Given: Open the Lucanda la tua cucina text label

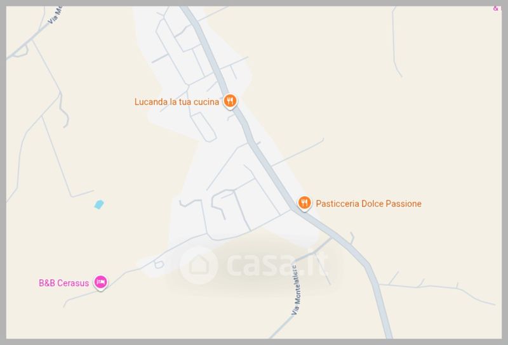Looking at the screenshot, I should 177,102.
